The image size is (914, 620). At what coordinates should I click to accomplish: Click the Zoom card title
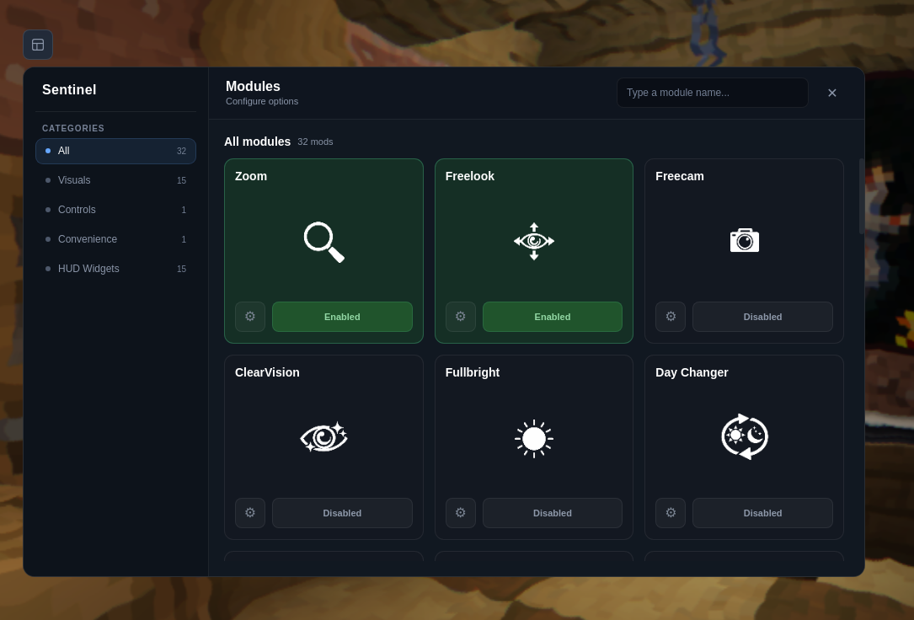(251, 176)
